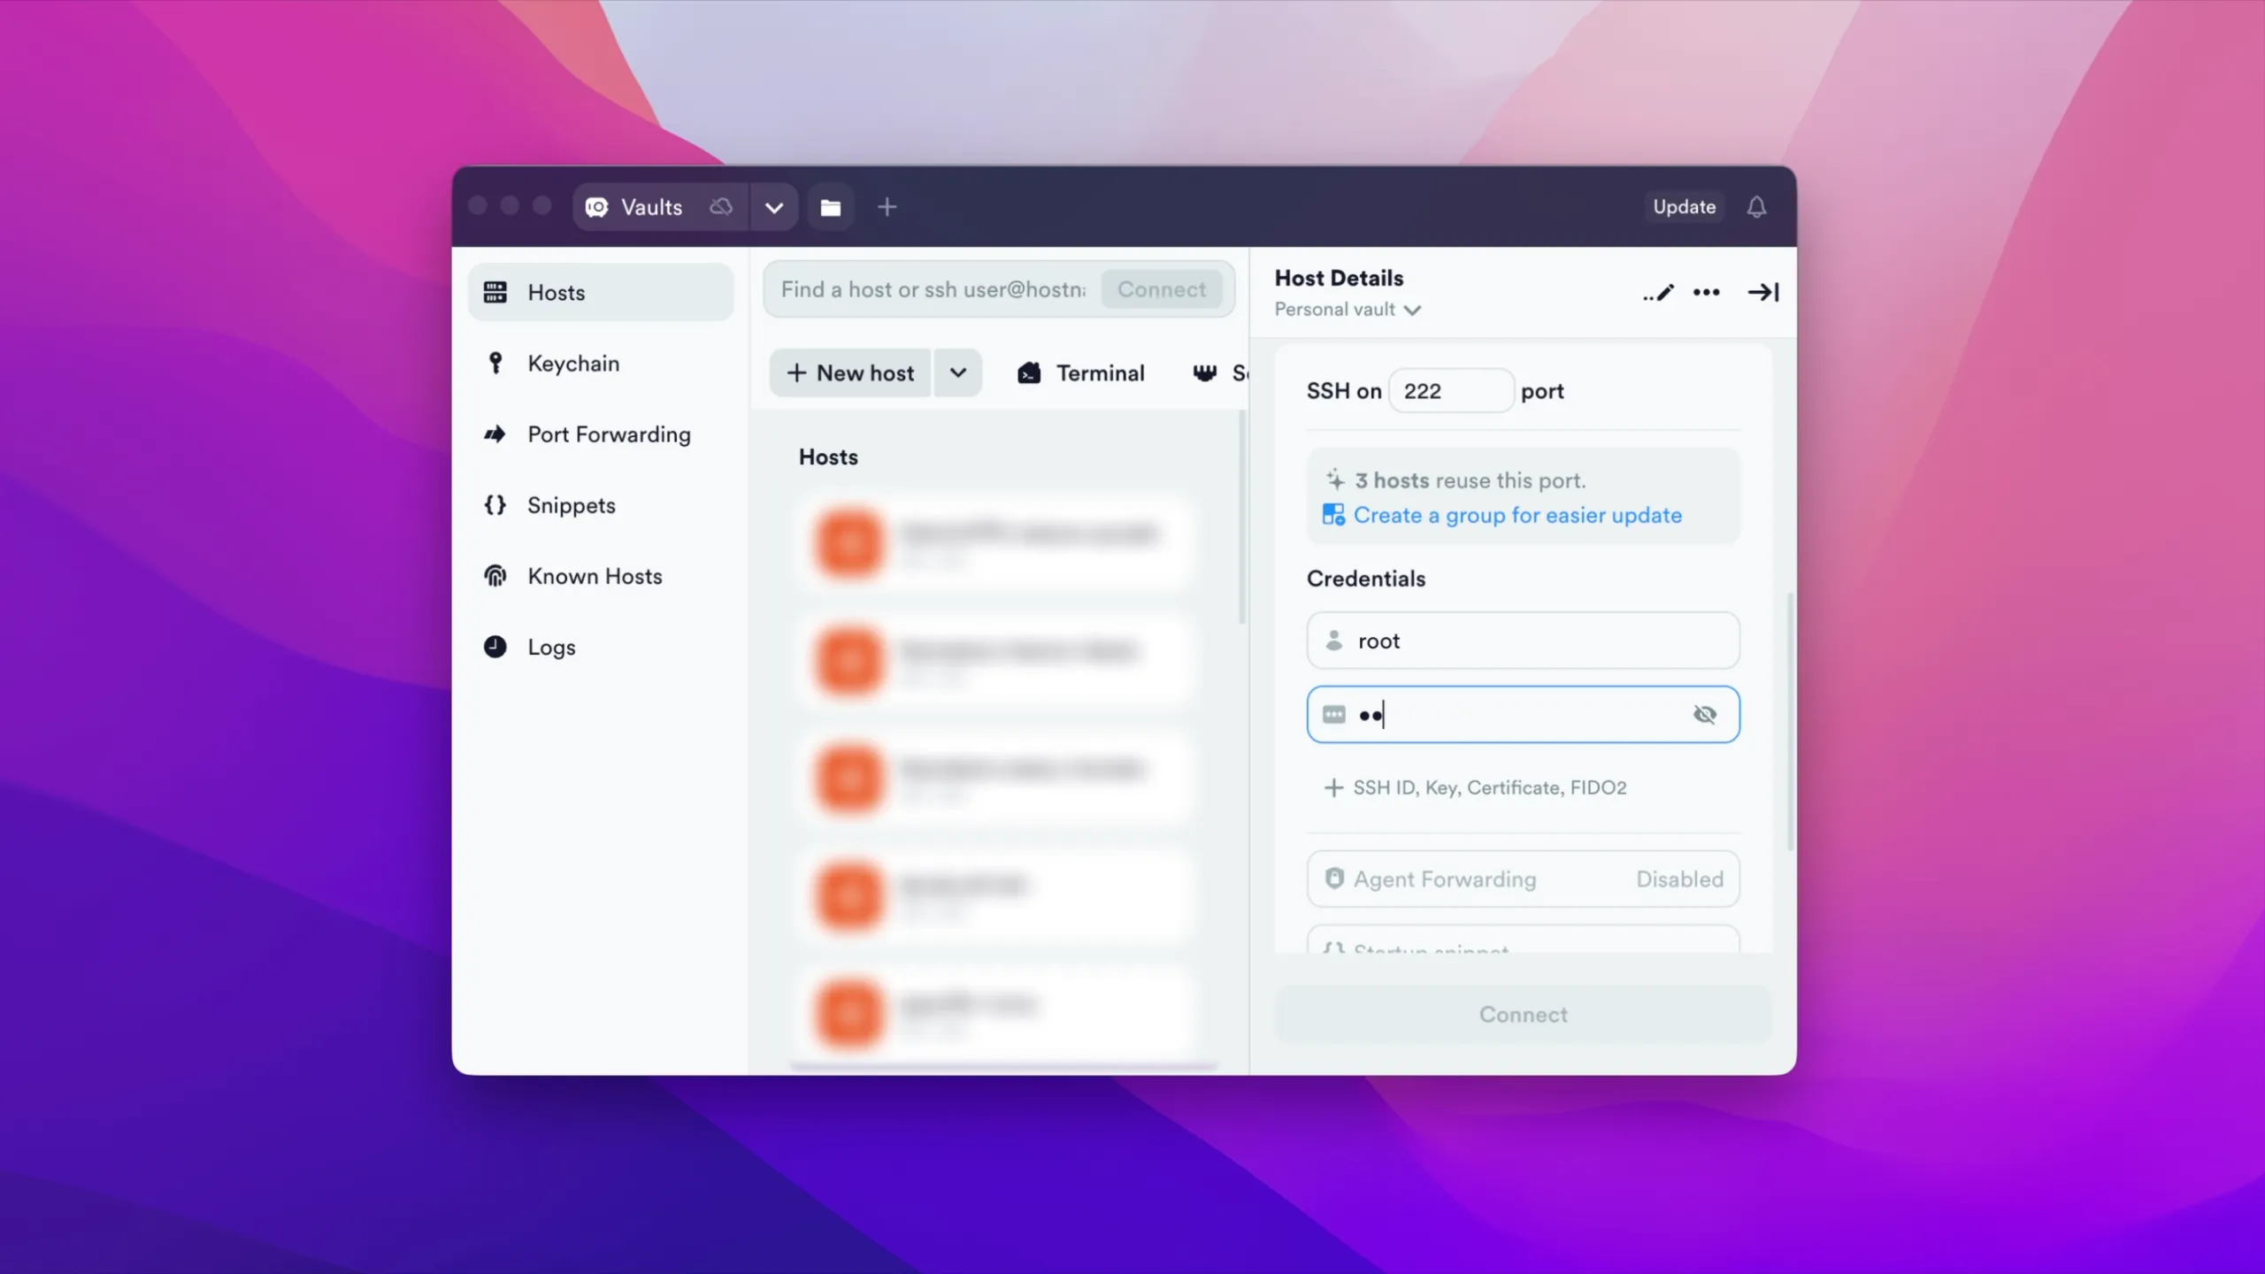
Task: Toggle password visibility eye icon
Action: [x=1704, y=714]
